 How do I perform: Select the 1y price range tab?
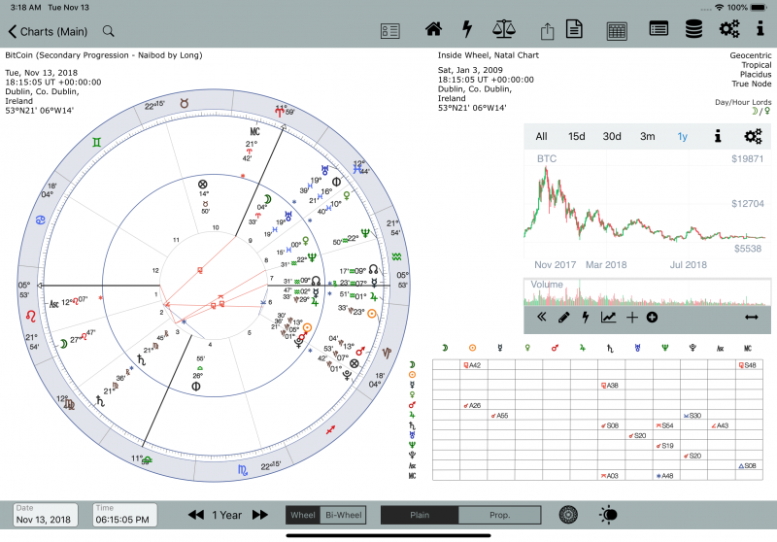coord(683,136)
